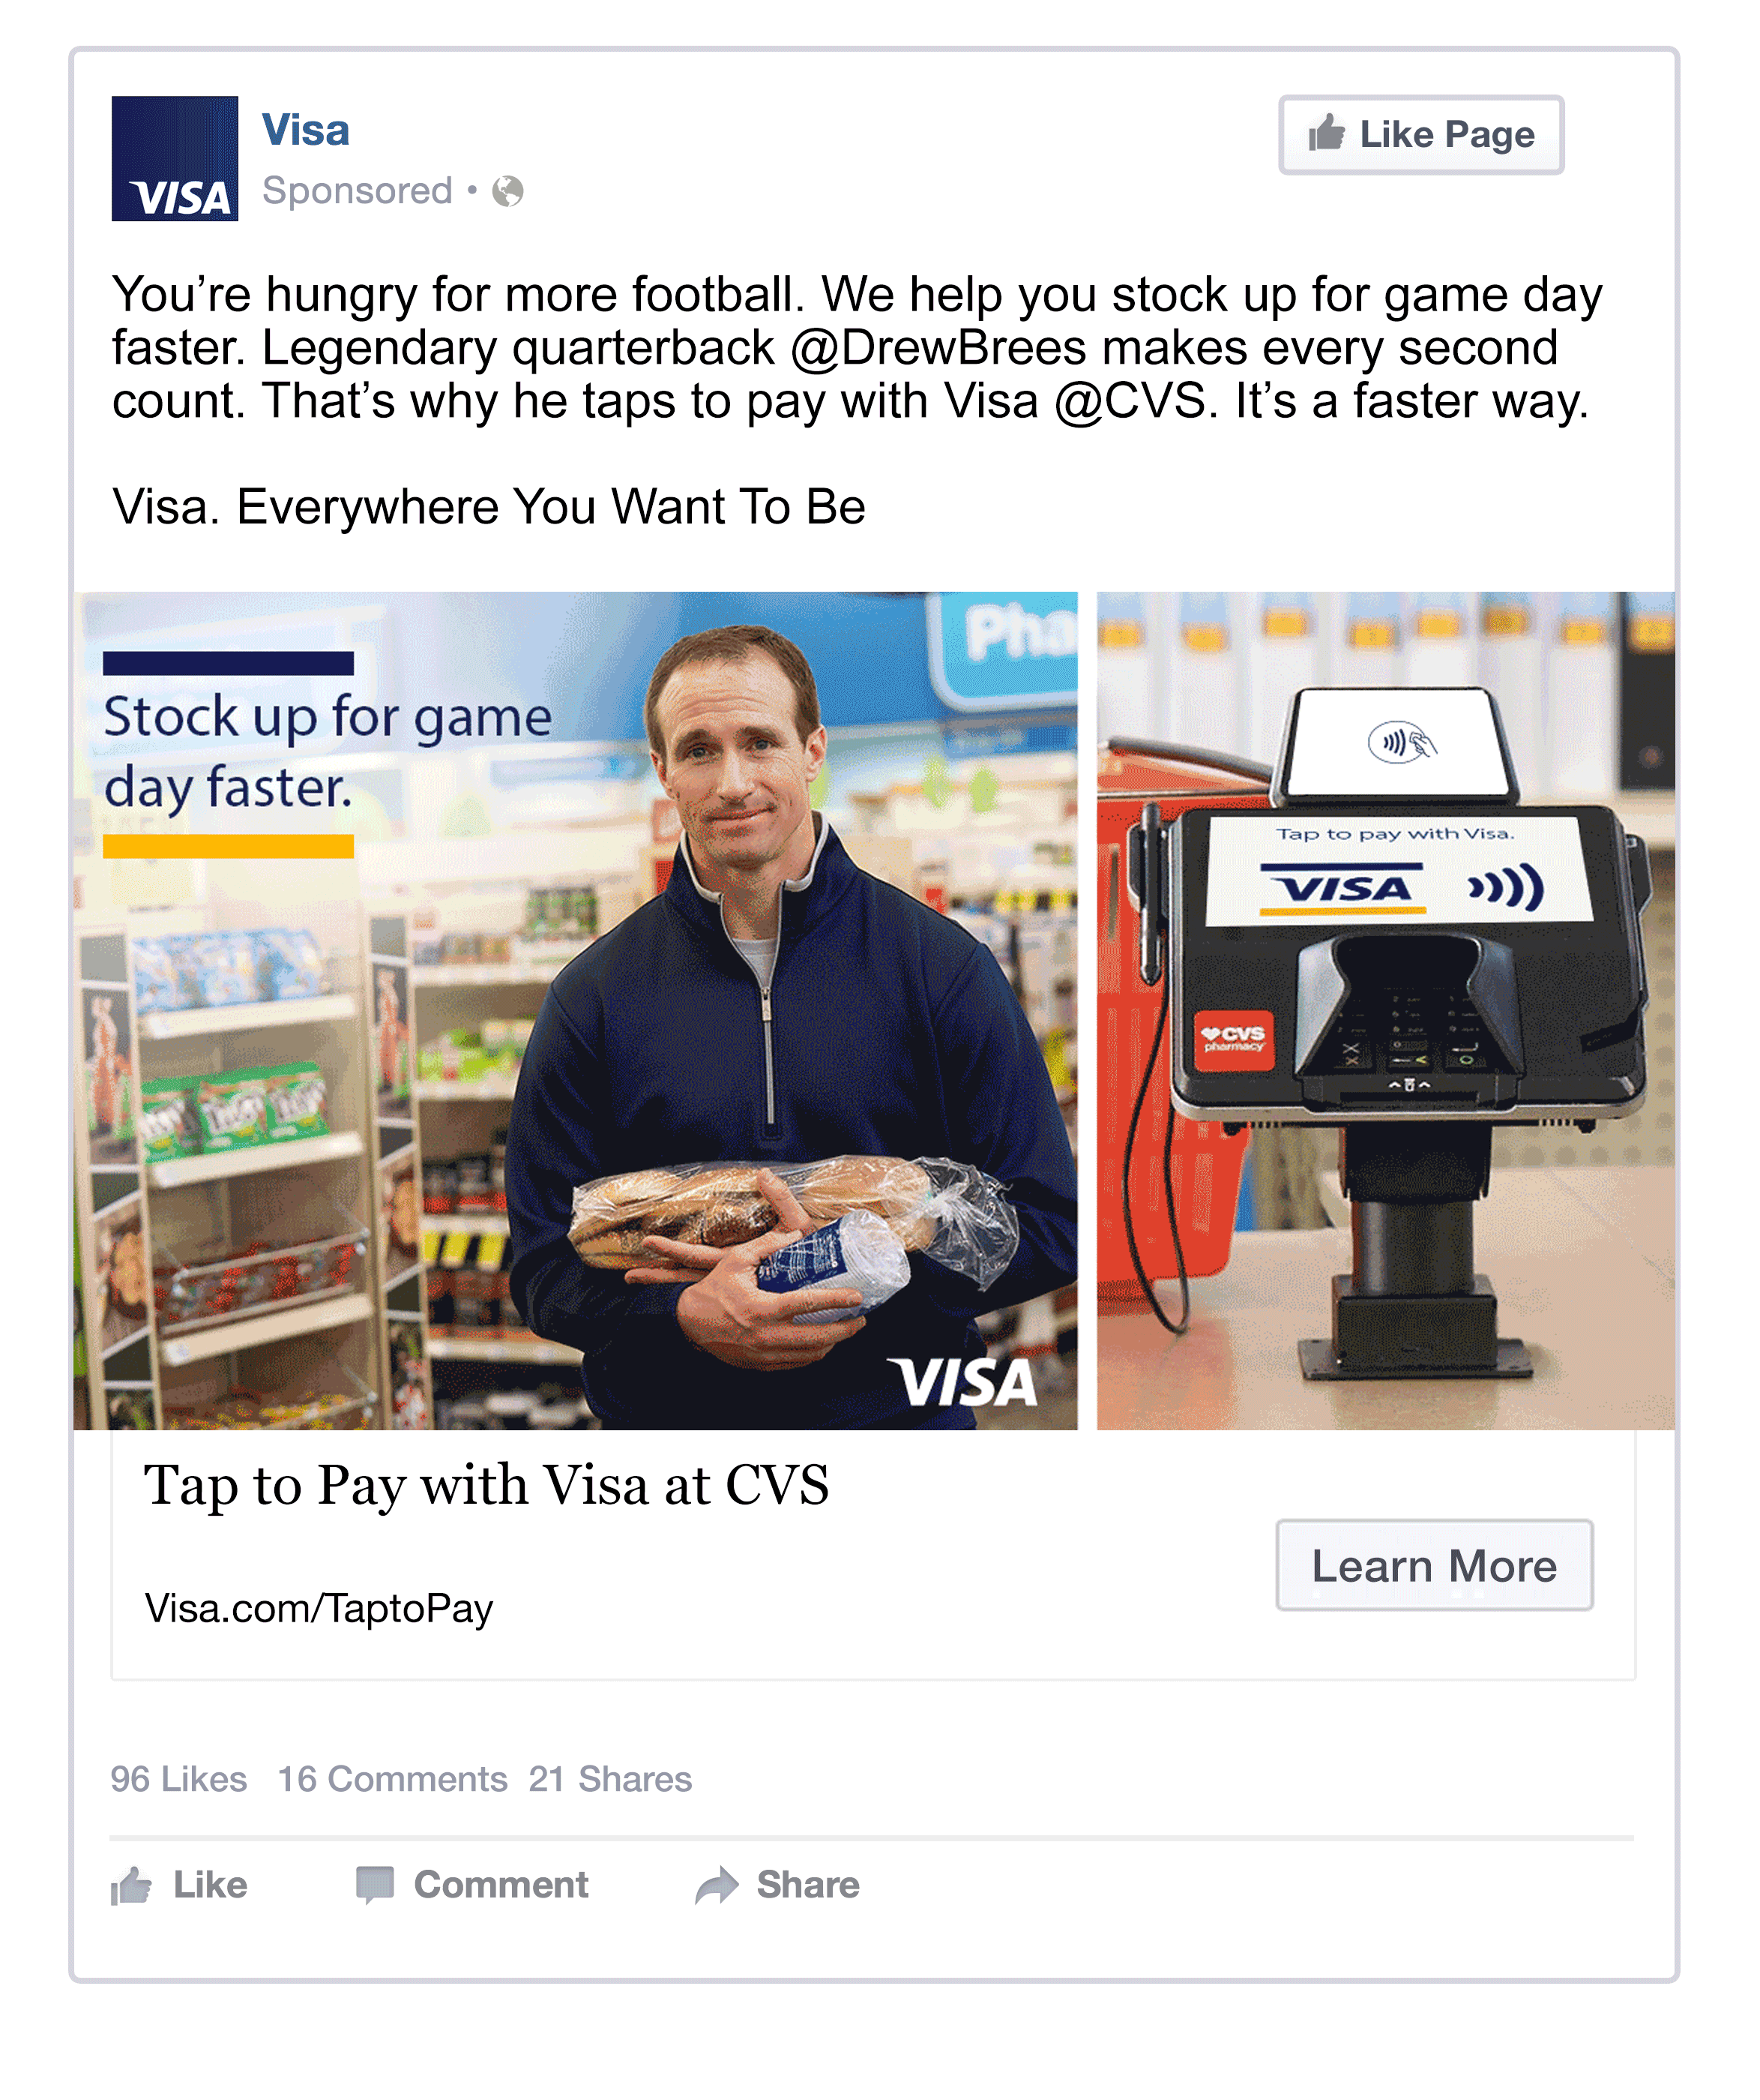Click the Like Page button
The height and width of the screenshot is (2100, 1760).
(x=1421, y=135)
